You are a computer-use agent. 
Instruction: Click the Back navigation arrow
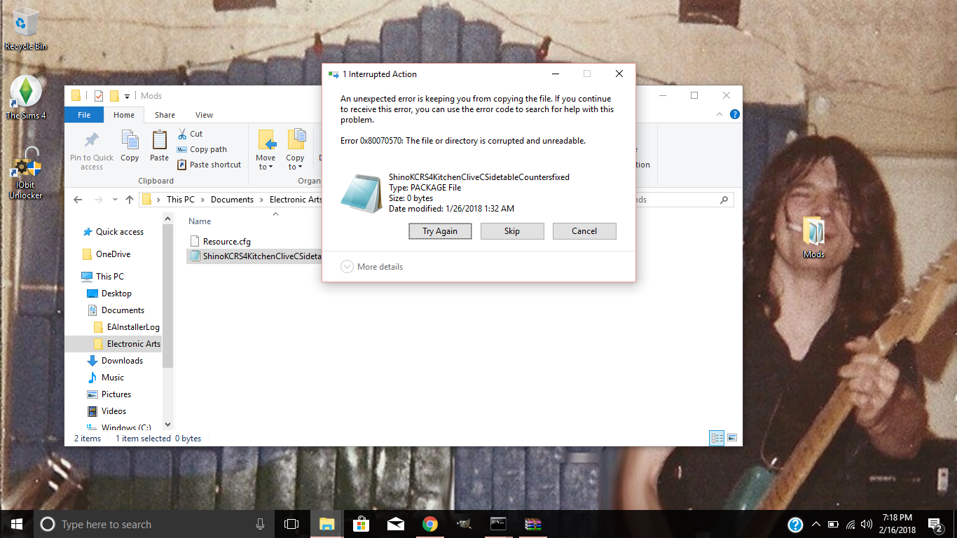pos(78,200)
